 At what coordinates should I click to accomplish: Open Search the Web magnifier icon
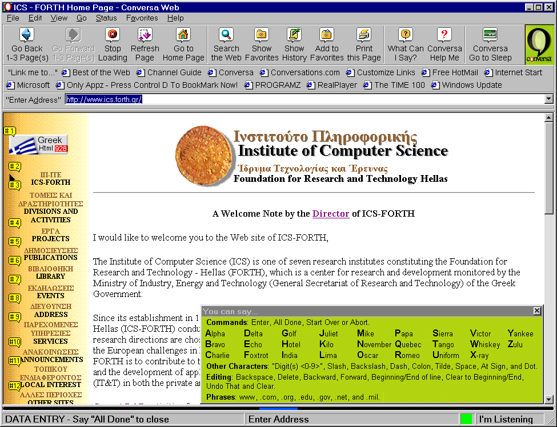pyautogui.click(x=226, y=35)
